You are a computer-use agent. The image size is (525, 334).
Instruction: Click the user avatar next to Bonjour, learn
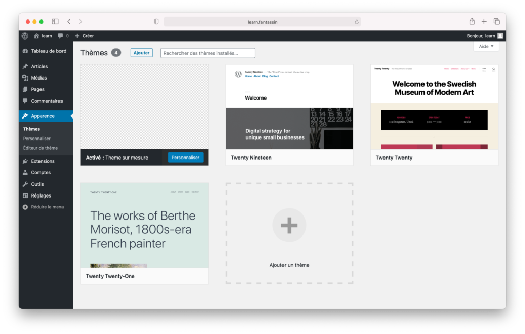pos(500,36)
